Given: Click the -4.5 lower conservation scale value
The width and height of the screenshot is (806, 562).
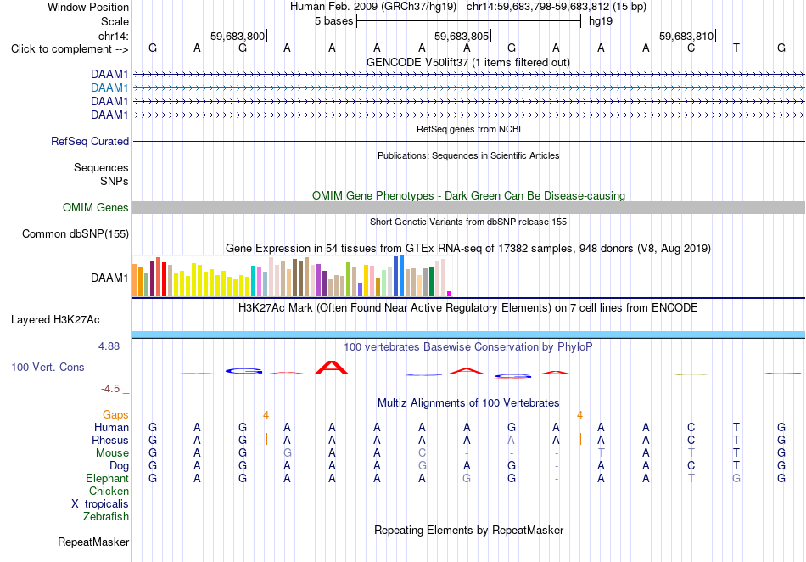Looking at the screenshot, I should point(110,389).
